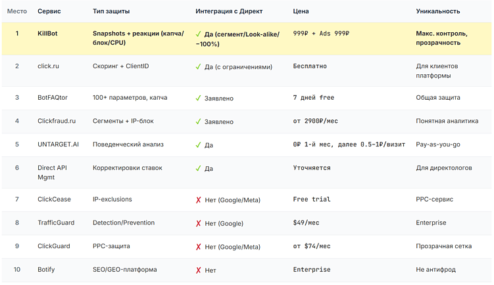Screen dimensions: 494x285
Task: Click the price cell '7 дней free'
Action: (314, 97)
